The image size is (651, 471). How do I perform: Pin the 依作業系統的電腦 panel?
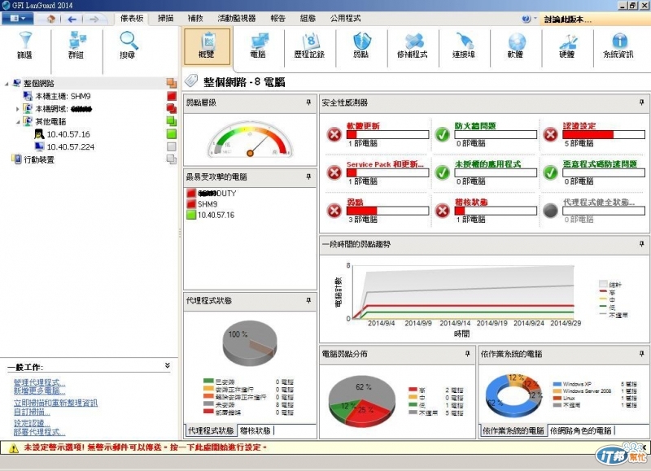641,354
